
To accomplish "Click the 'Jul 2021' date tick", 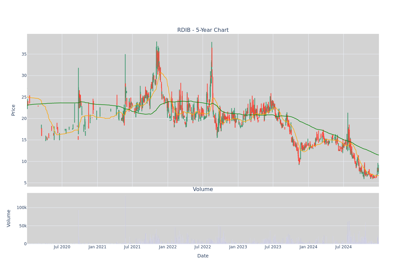I will click(x=132, y=247).
